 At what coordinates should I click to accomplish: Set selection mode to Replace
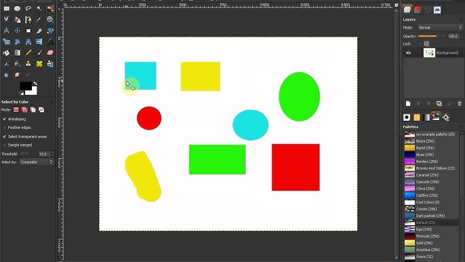tap(16, 110)
